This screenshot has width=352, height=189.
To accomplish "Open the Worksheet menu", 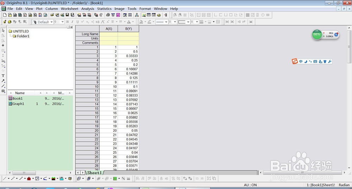I will click(70, 9).
